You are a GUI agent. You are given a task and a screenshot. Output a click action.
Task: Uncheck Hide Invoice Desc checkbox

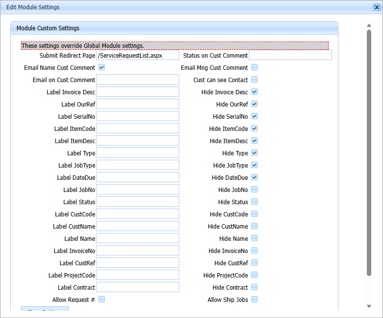pyautogui.click(x=255, y=92)
